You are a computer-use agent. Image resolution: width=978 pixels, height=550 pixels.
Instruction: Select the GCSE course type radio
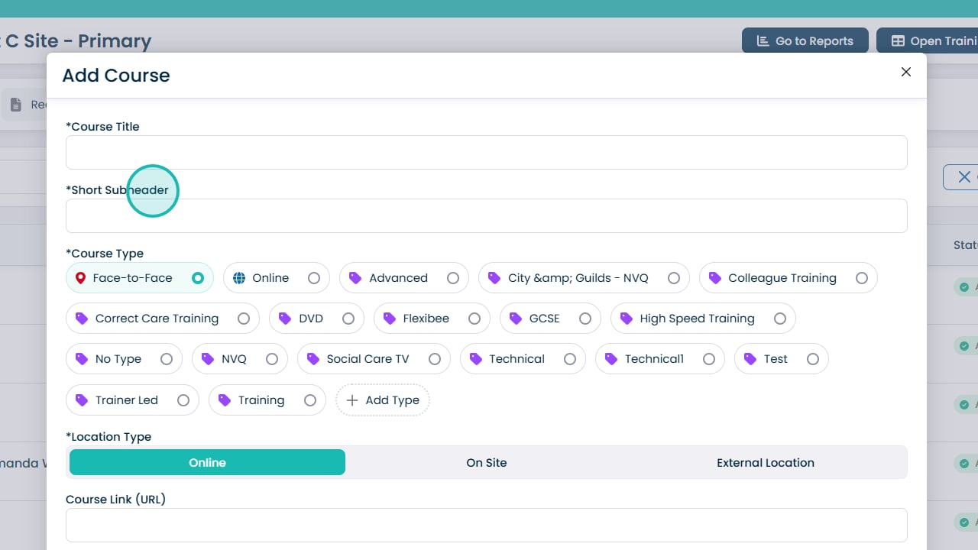click(585, 319)
